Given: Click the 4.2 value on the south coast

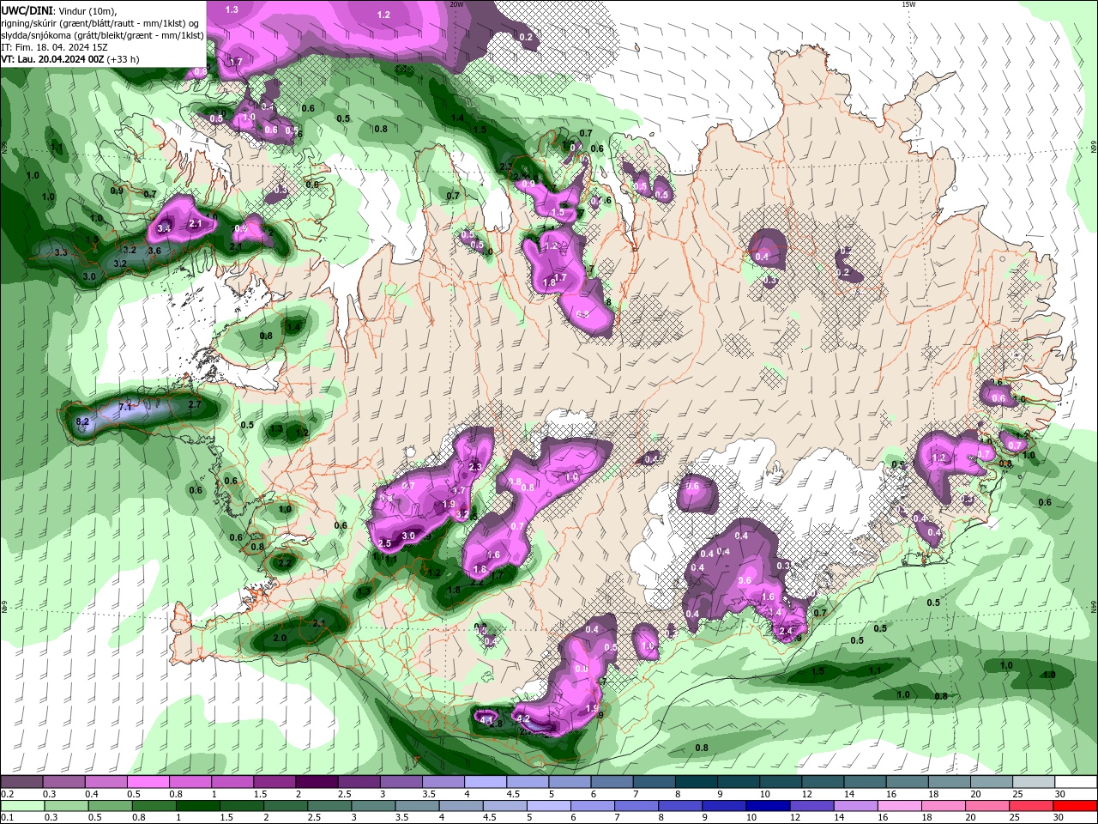Looking at the screenshot, I should pyautogui.click(x=523, y=719).
